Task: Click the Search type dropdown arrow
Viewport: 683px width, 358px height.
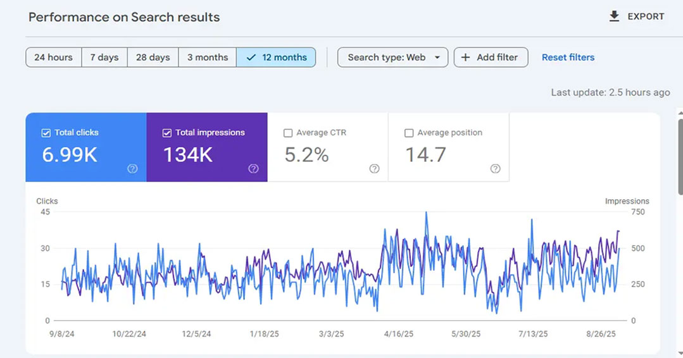Action: click(437, 58)
